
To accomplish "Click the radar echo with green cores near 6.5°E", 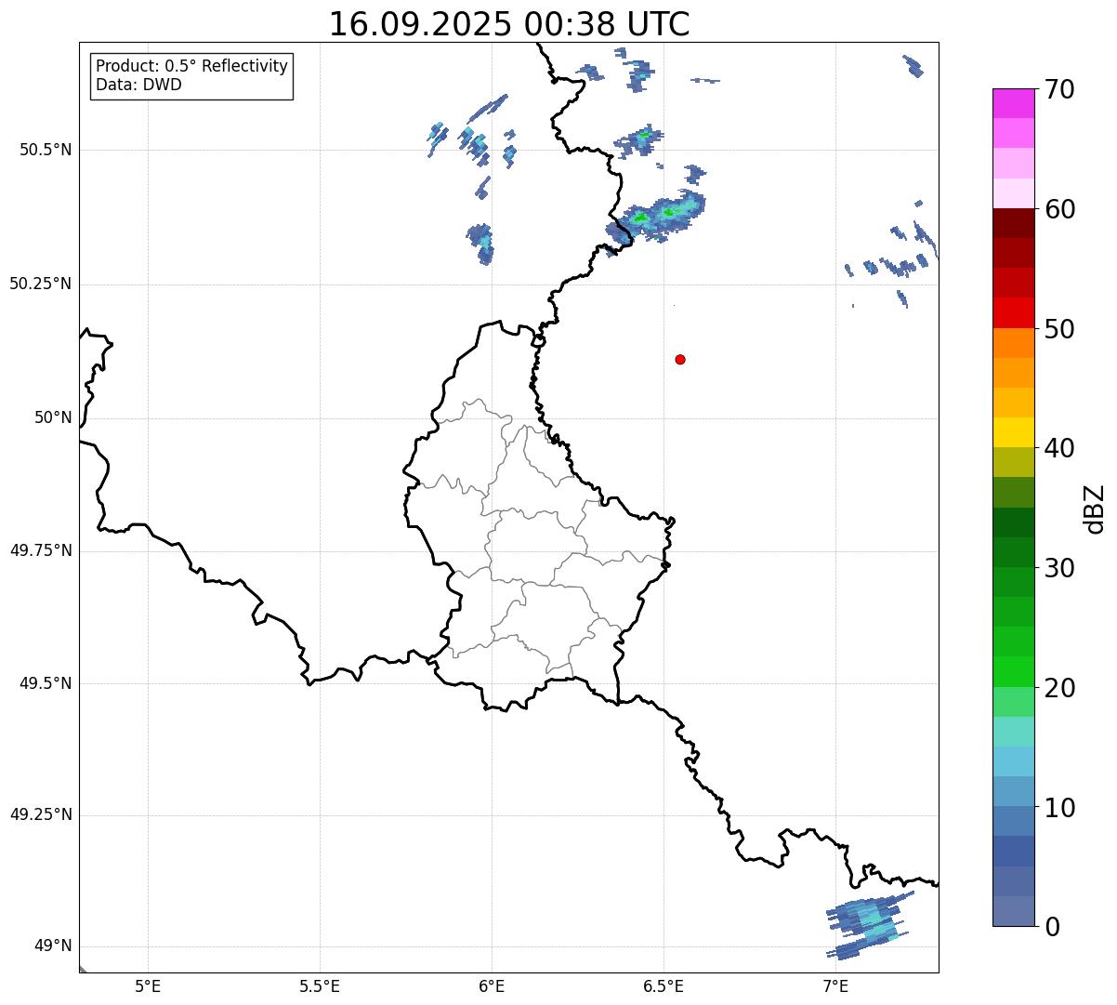I will coord(656,219).
